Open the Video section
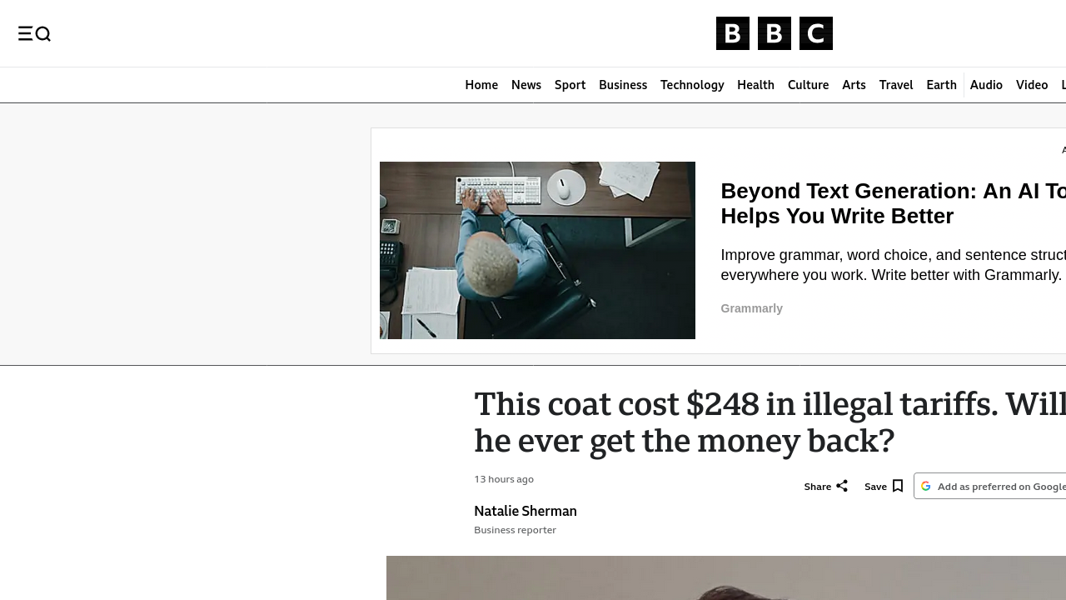This screenshot has width=1066, height=600. (x=1032, y=85)
